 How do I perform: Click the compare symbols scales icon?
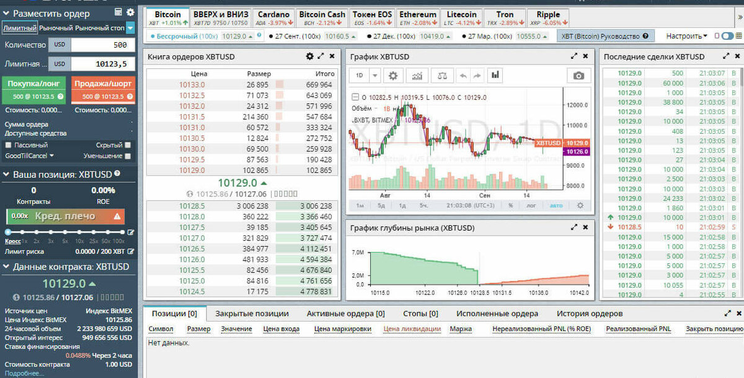click(441, 76)
